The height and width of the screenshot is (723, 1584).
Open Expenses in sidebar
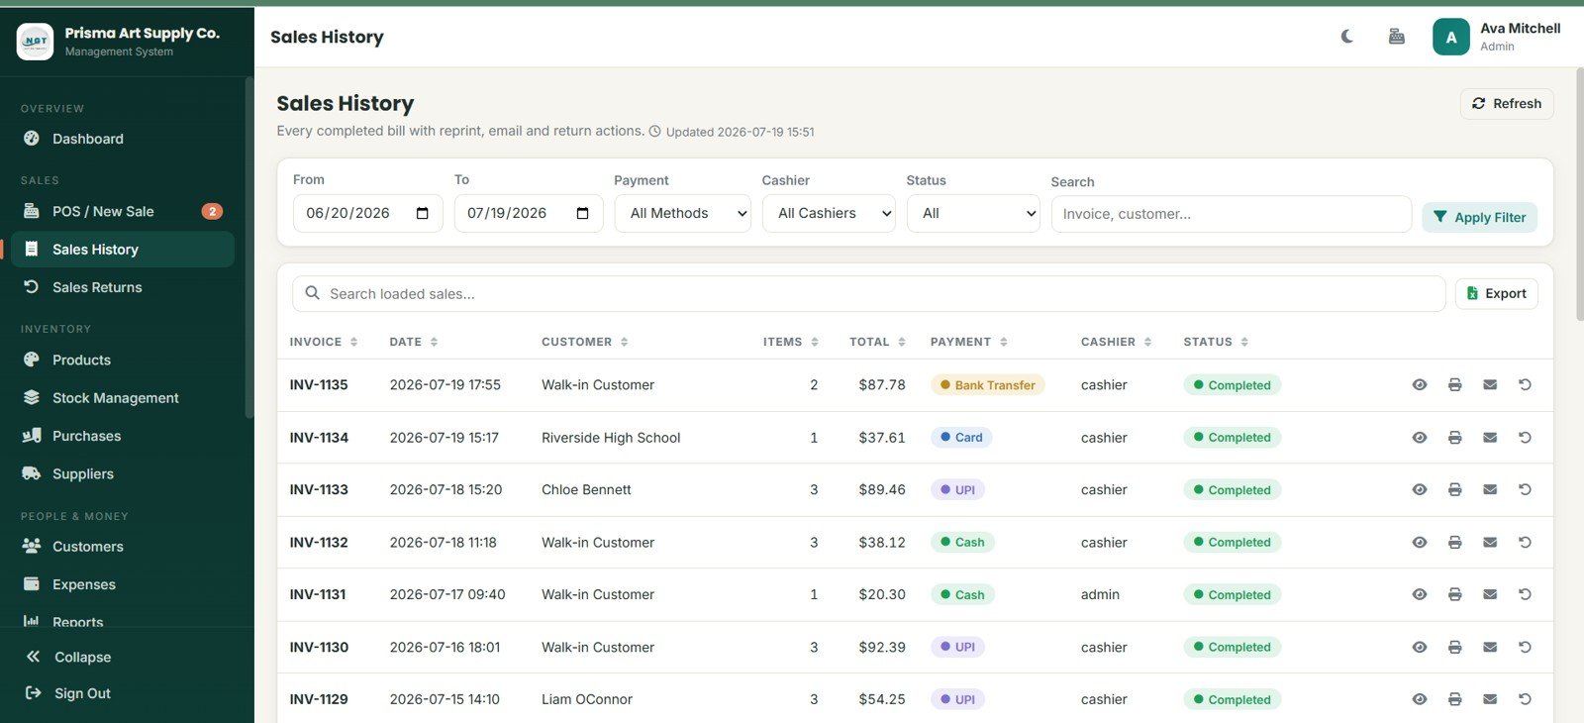(123, 585)
